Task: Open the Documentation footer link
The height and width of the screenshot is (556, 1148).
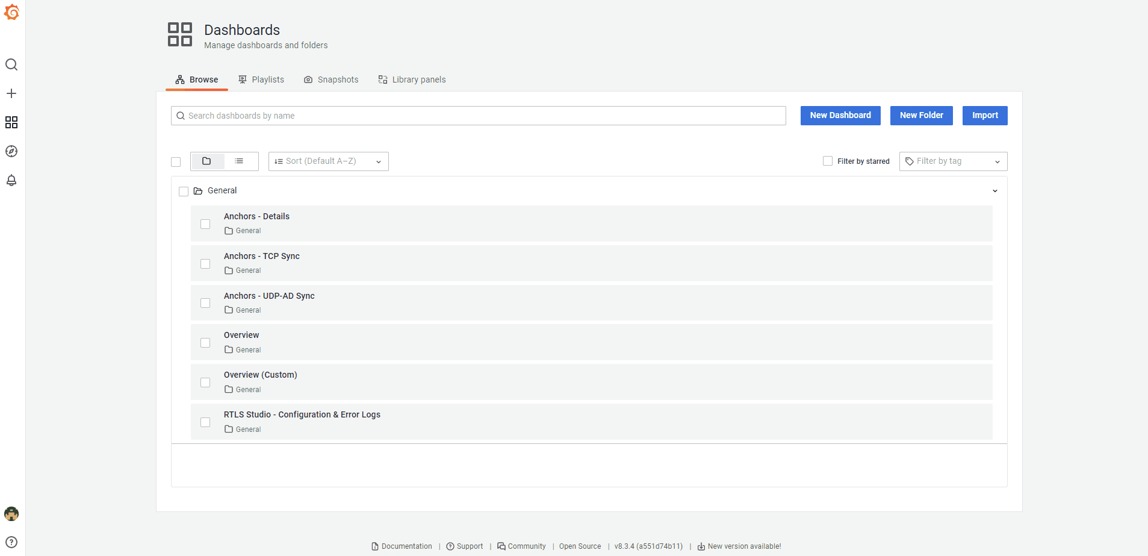Action: coord(402,546)
